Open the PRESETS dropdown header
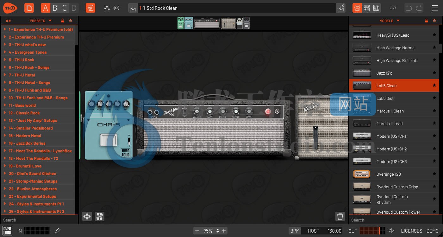The height and width of the screenshot is (237, 443). tap(41, 21)
